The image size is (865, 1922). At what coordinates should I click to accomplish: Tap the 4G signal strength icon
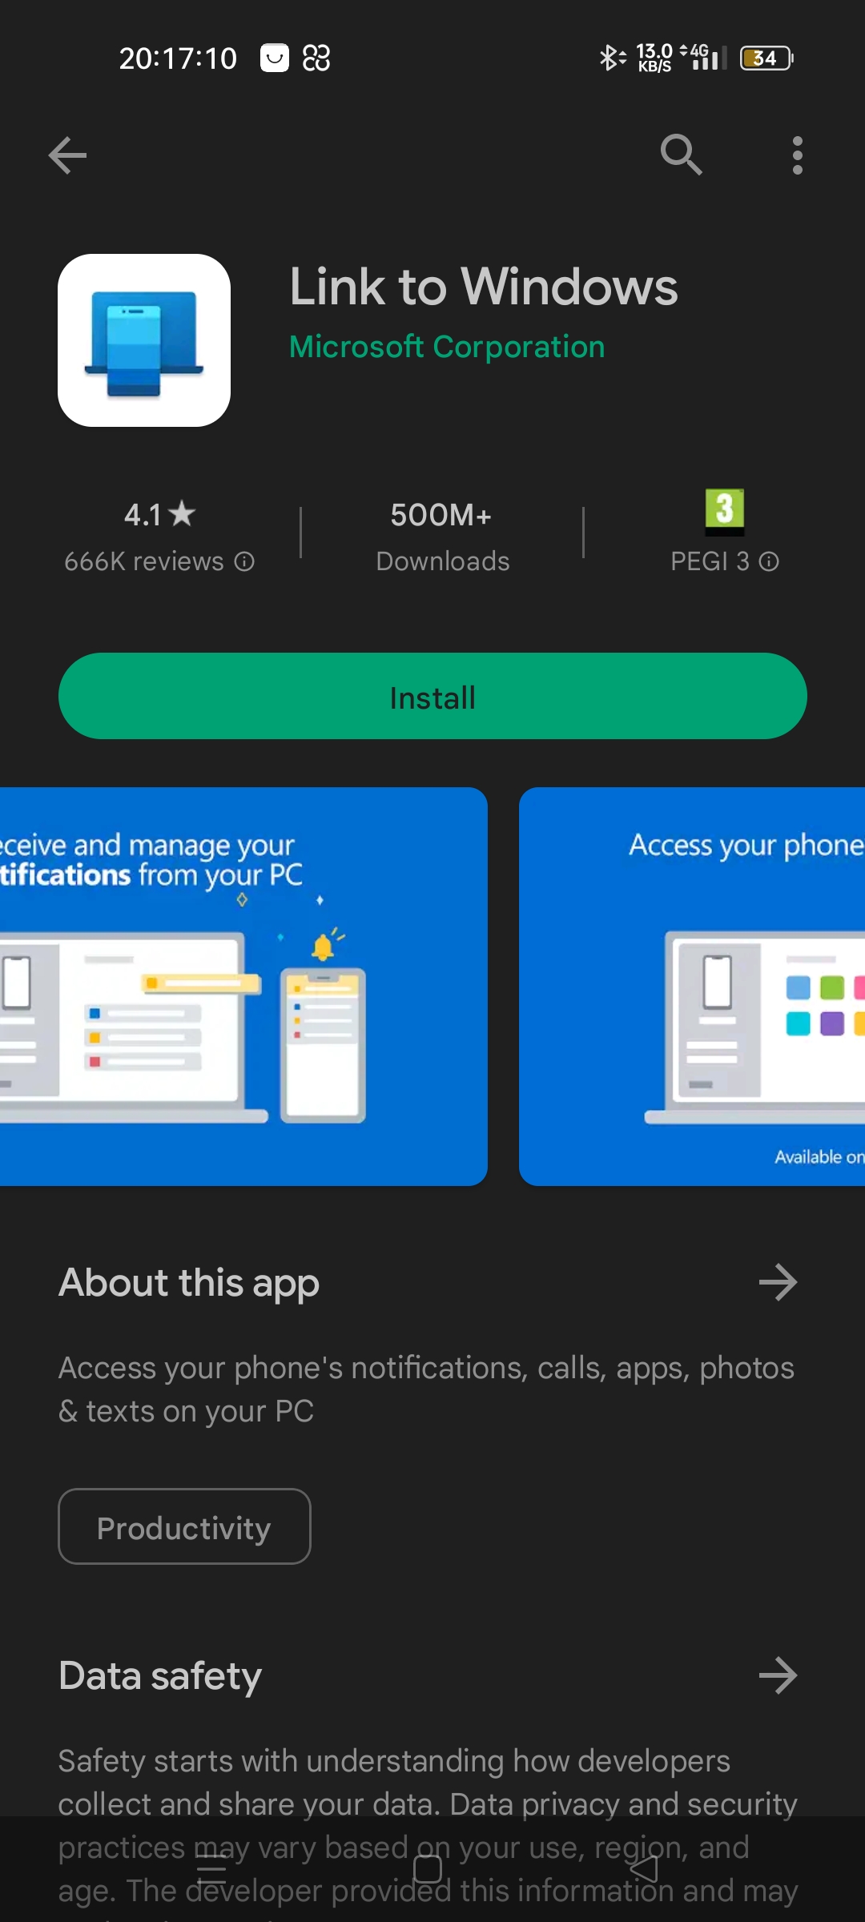(704, 58)
